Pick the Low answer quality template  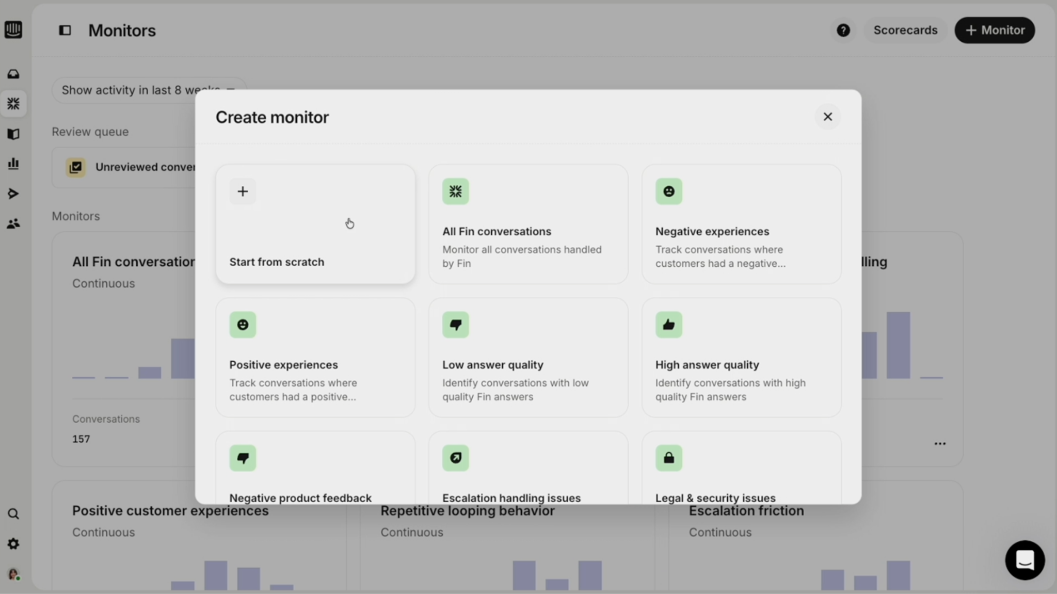click(x=528, y=357)
